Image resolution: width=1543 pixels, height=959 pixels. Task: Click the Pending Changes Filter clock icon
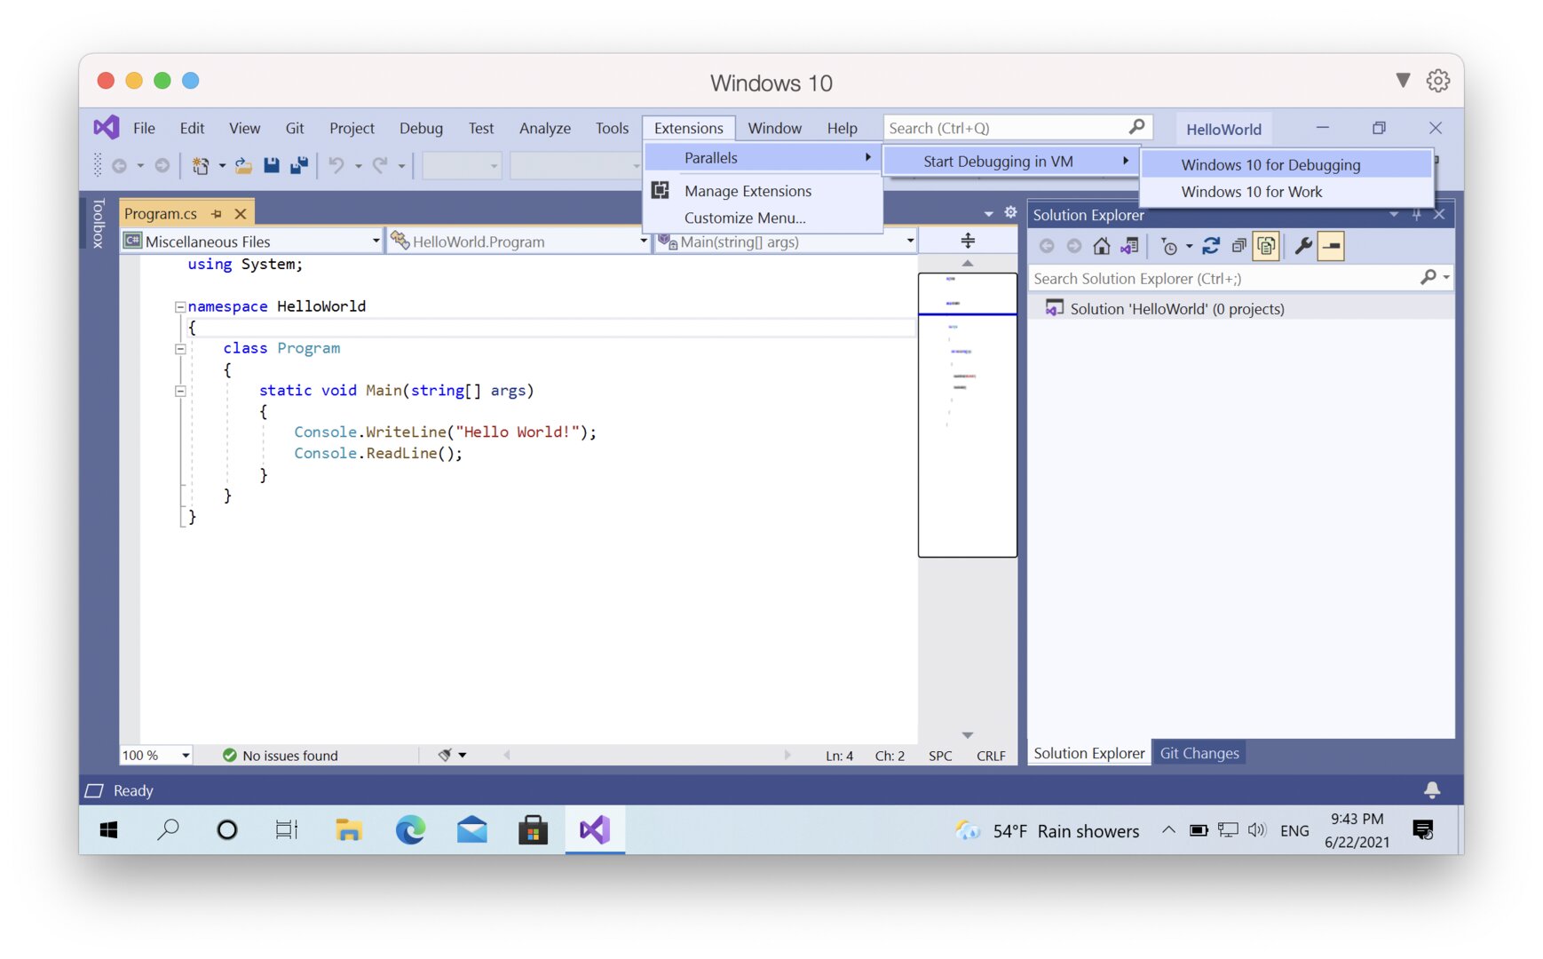1169,247
